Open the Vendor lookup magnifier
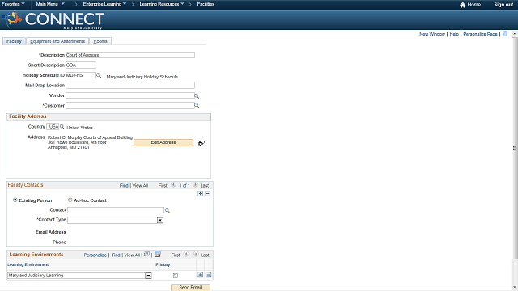Viewport: 518px width, 291px height. (x=197, y=96)
